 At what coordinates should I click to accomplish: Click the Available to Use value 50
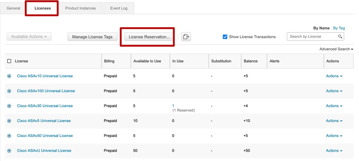[x=135, y=151]
